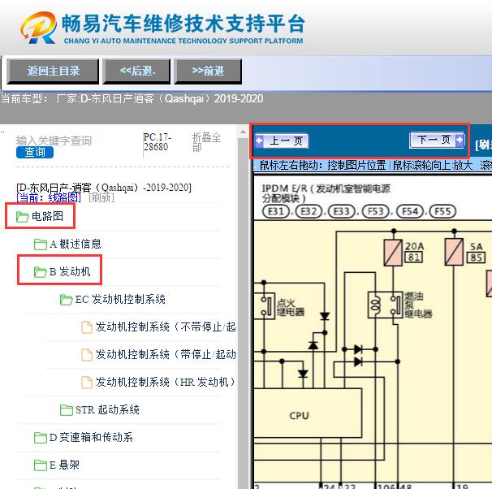Click the 点火继电器 relay symbol
This screenshot has height=489, width=492.
pyautogui.click(x=264, y=306)
